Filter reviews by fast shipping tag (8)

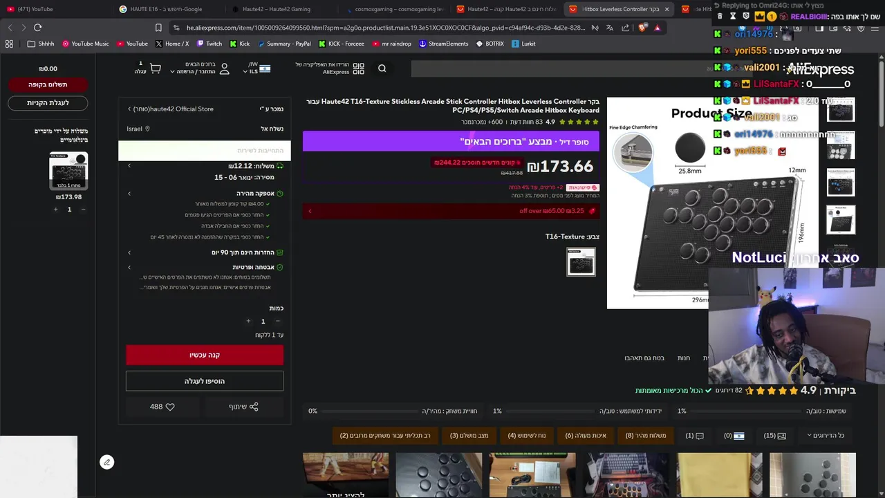[x=646, y=435]
